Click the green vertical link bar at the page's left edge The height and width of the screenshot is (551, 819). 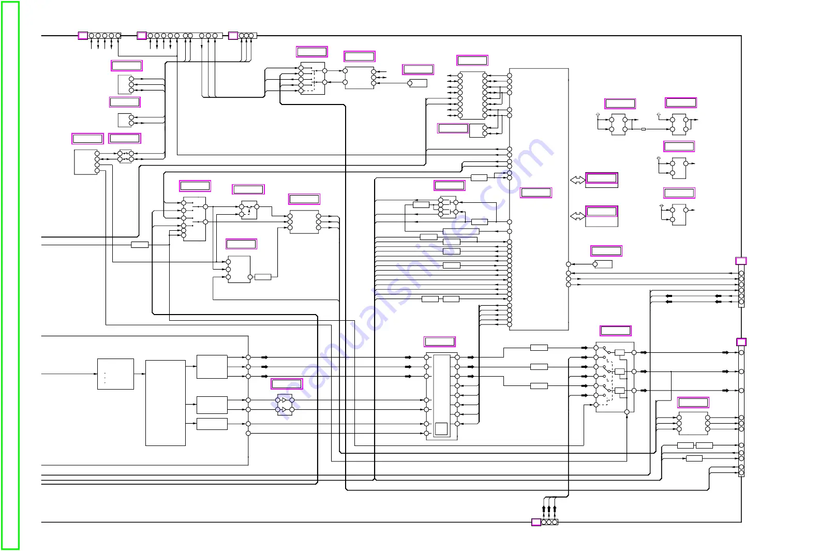(x=10, y=275)
